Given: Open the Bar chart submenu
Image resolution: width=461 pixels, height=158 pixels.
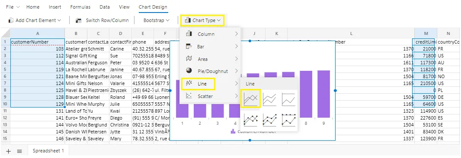Looking at the screenshot, I should tap(211, 46).
